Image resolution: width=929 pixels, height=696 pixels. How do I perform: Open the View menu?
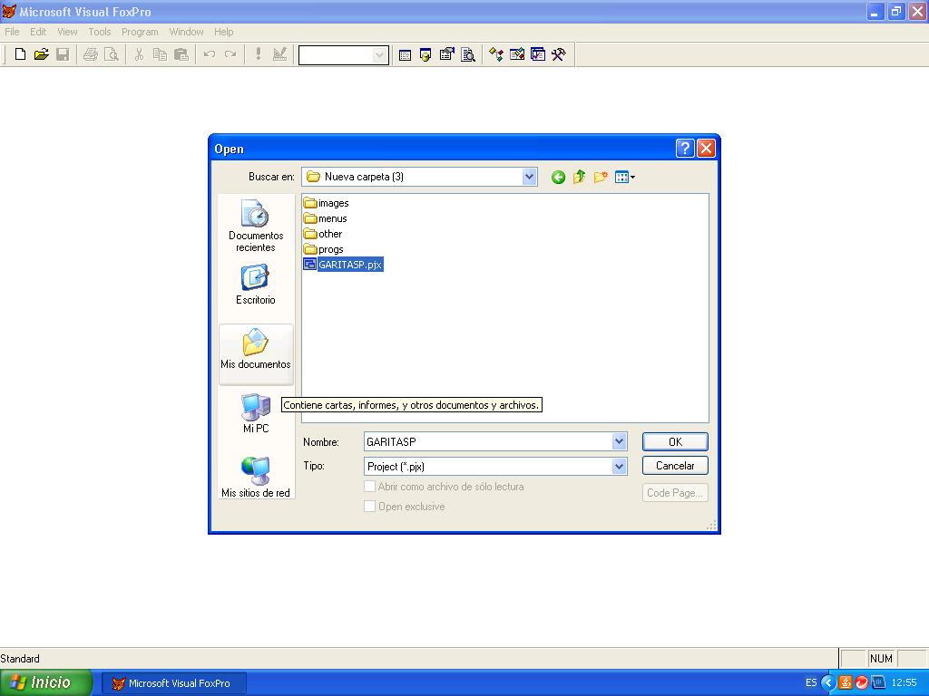(x=67, y=32)
